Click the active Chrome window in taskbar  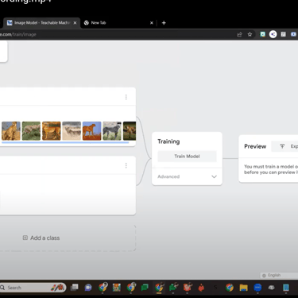tap(159, 288)
